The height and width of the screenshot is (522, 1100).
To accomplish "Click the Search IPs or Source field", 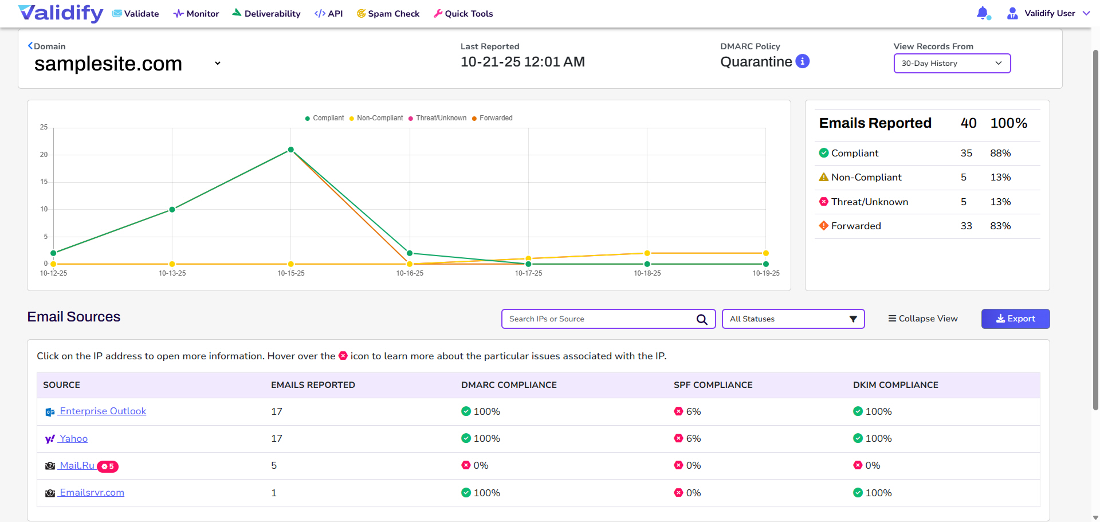I will click(599, 319).
